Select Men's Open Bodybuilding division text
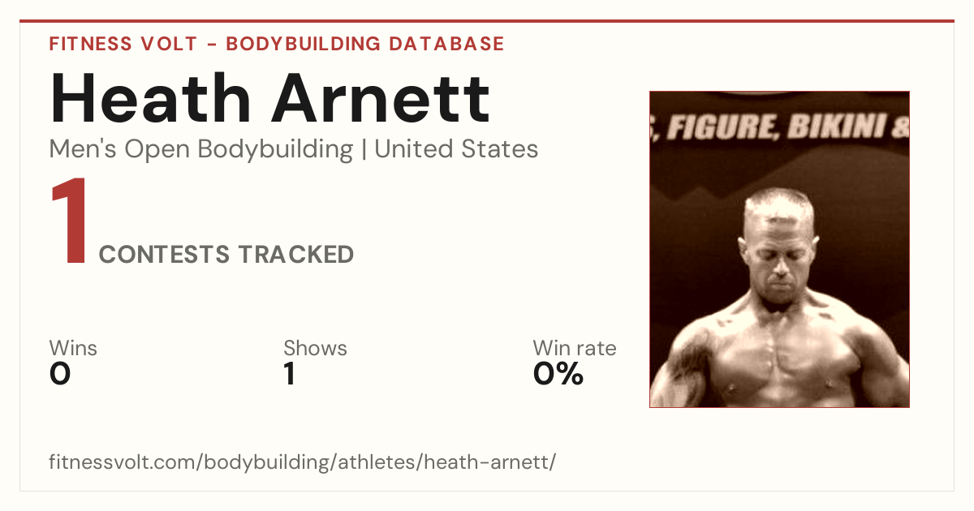Image resolution: width=974 pixels, height=511 pixels. [201, 149]
